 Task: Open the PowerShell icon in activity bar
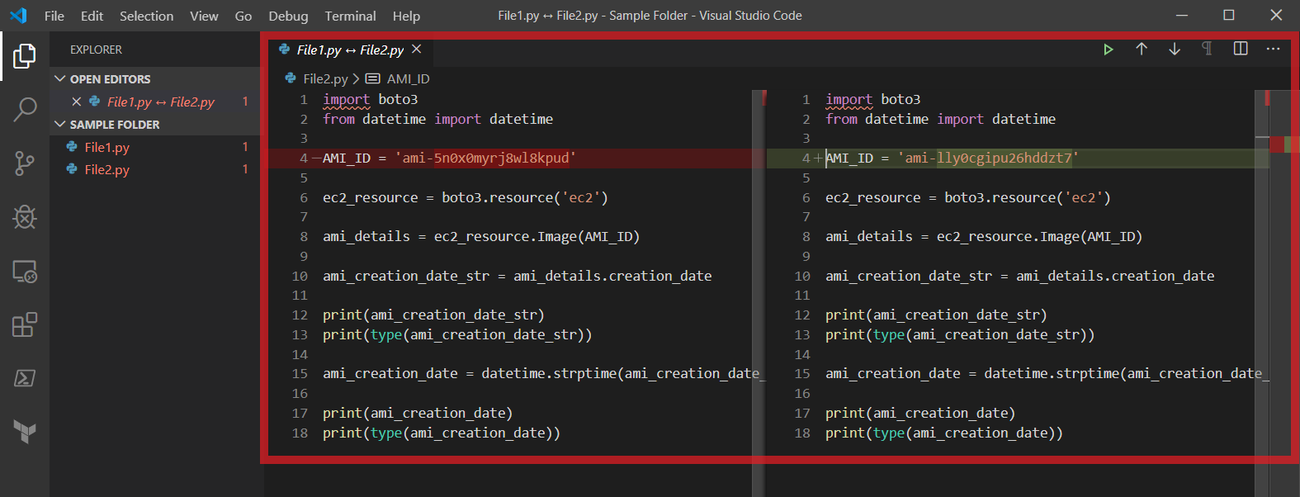click(x=25, y=378)
